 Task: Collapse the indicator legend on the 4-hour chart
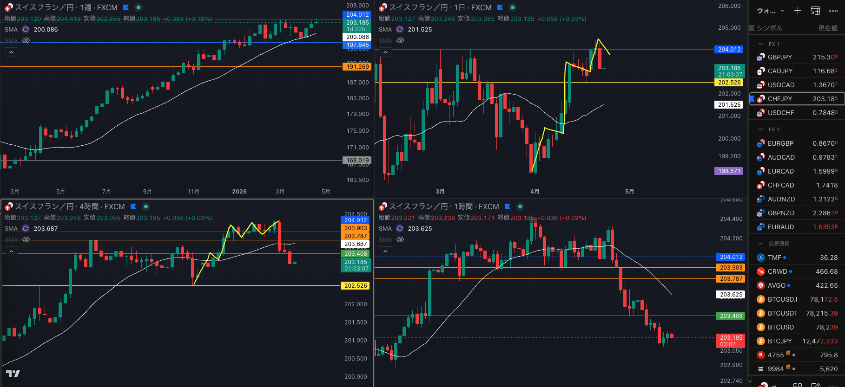tap(11, 251)
